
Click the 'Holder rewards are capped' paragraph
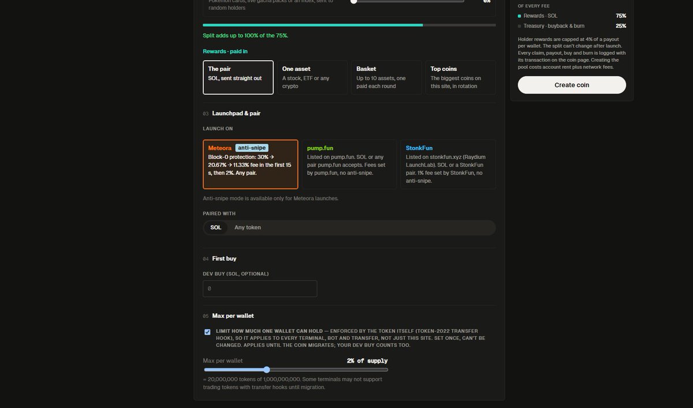[572, 53]
